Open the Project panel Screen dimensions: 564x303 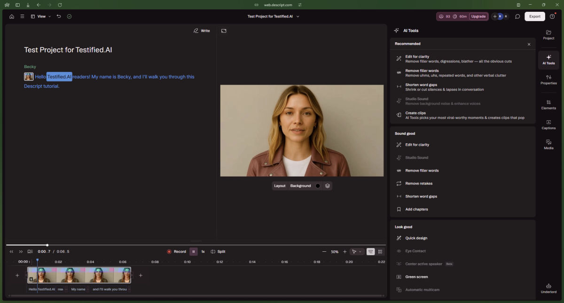(x=548, y=34)
